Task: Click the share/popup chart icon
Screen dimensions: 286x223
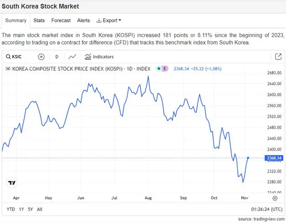Action: pos(278,57)
